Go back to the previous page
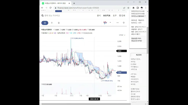This screenshot has width=188, height=105. click(x=42, y=8)
